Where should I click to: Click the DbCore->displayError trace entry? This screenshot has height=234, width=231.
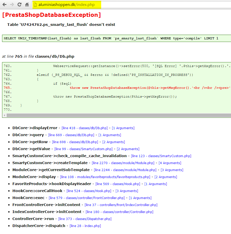click(35, 128)
